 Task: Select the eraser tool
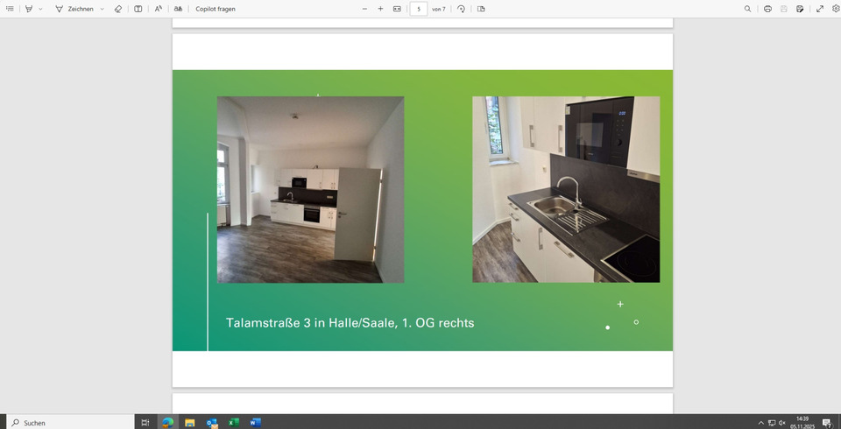[x=118, y=9]
